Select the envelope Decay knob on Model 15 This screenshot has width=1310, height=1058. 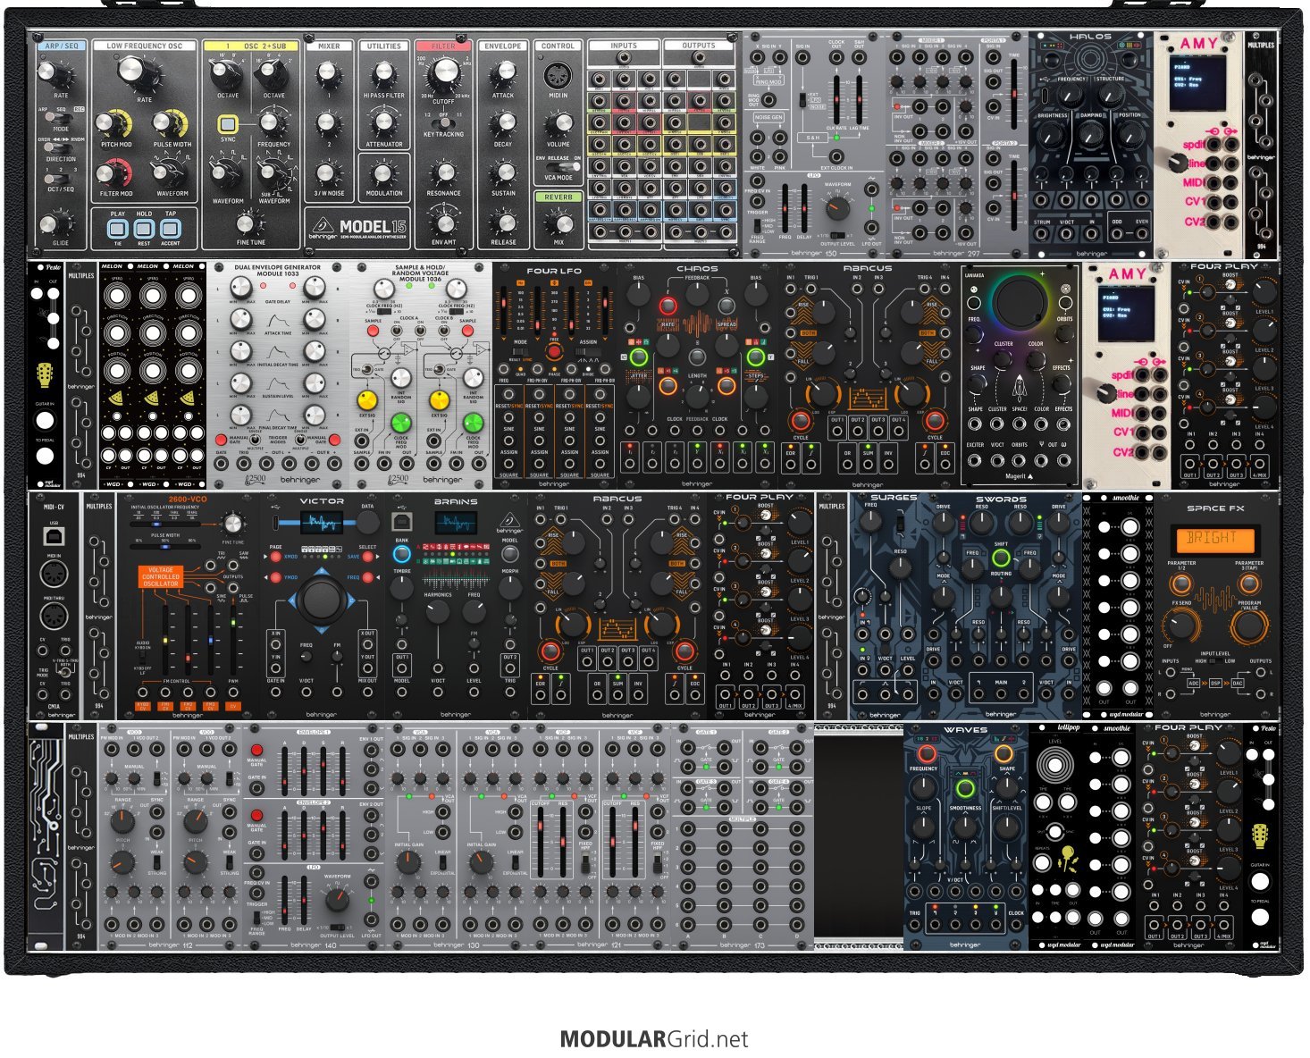coord(503,124)
